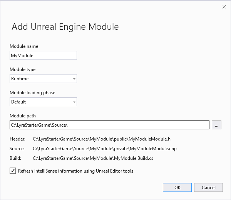Click the Module path input field
231x200 pixels.
click(109, 125)
